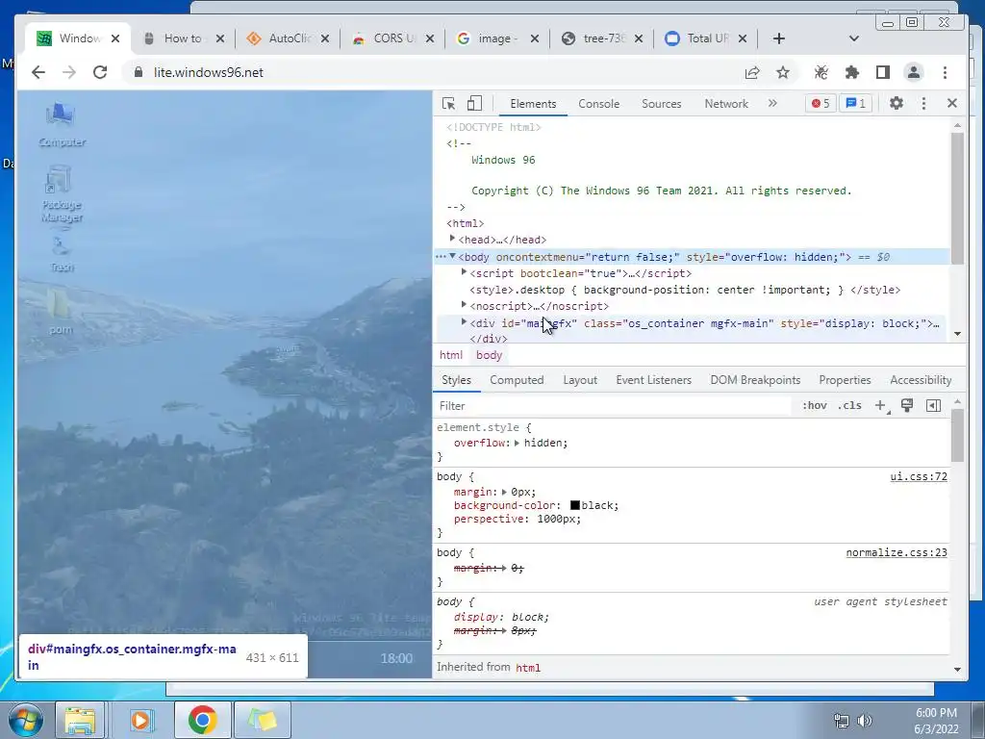The image size is (985, 739).
Task: Add a new style rule plus icon
Action: [881, 406]
